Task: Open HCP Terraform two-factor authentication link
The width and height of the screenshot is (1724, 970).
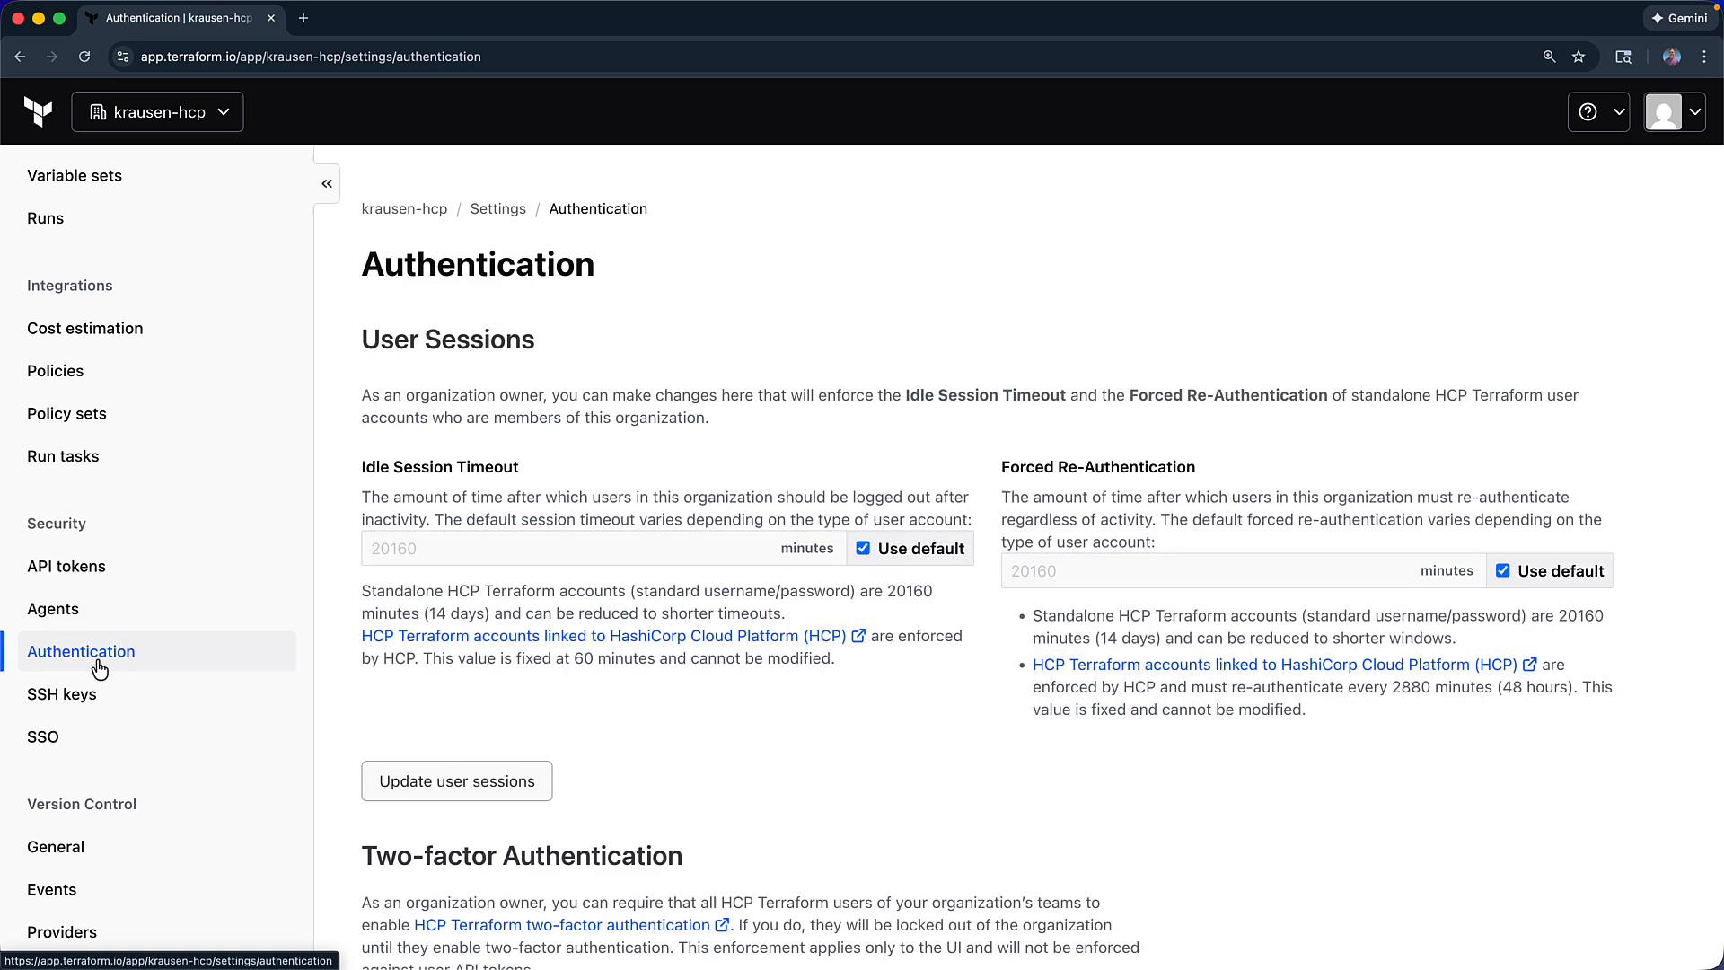Action: [x=571, y=925]
